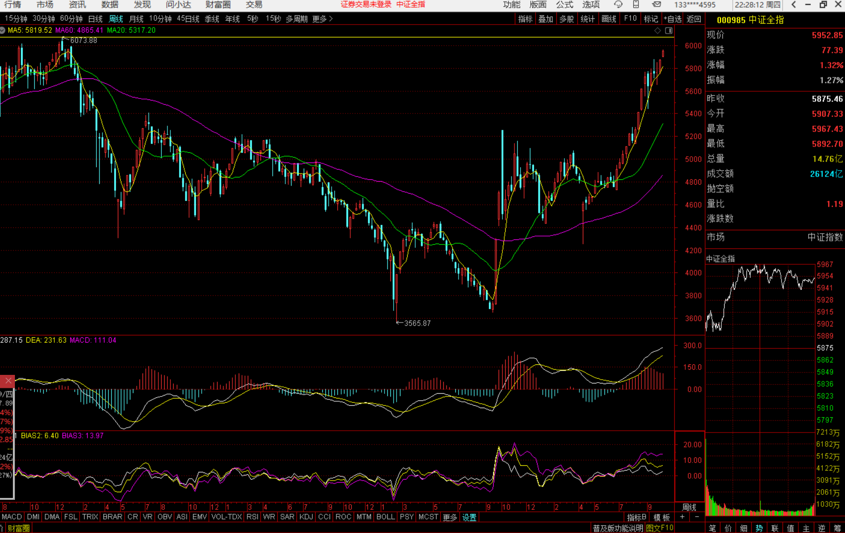Toggle the side panel icon above chart
The height and width of the screenshot is (533, 845).
coord(669,31)
